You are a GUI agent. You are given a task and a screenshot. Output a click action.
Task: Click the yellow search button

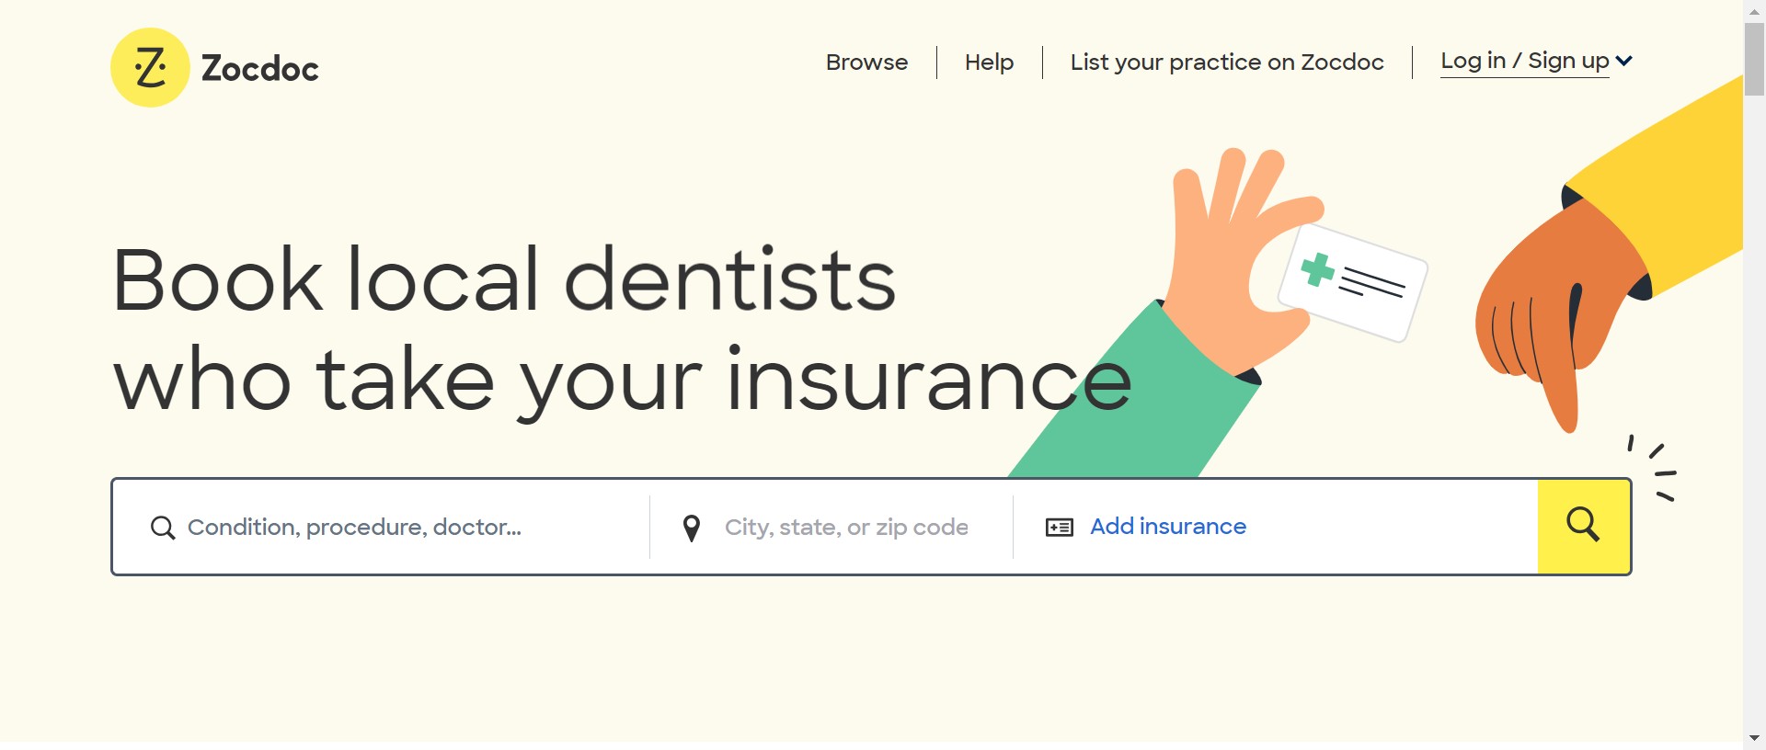coord(1583,526)
